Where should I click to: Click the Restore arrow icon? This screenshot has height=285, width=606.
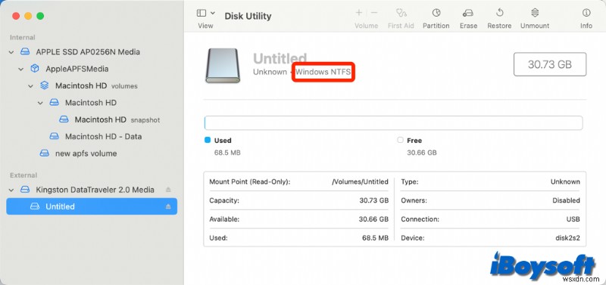pyautogui.click(x=499, y=13)
